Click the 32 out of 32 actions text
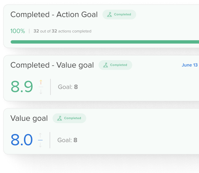199x173 pixels. [62, 31]
